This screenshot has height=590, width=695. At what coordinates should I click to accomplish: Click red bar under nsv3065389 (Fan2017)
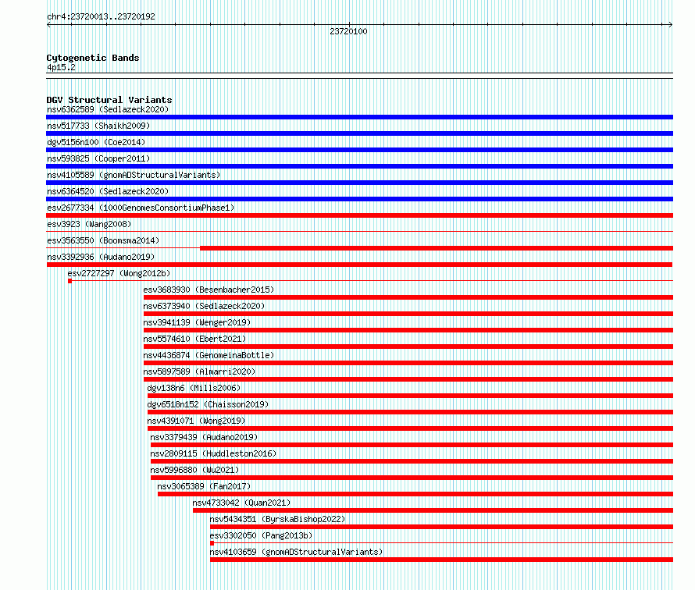[x=415, y=494]
